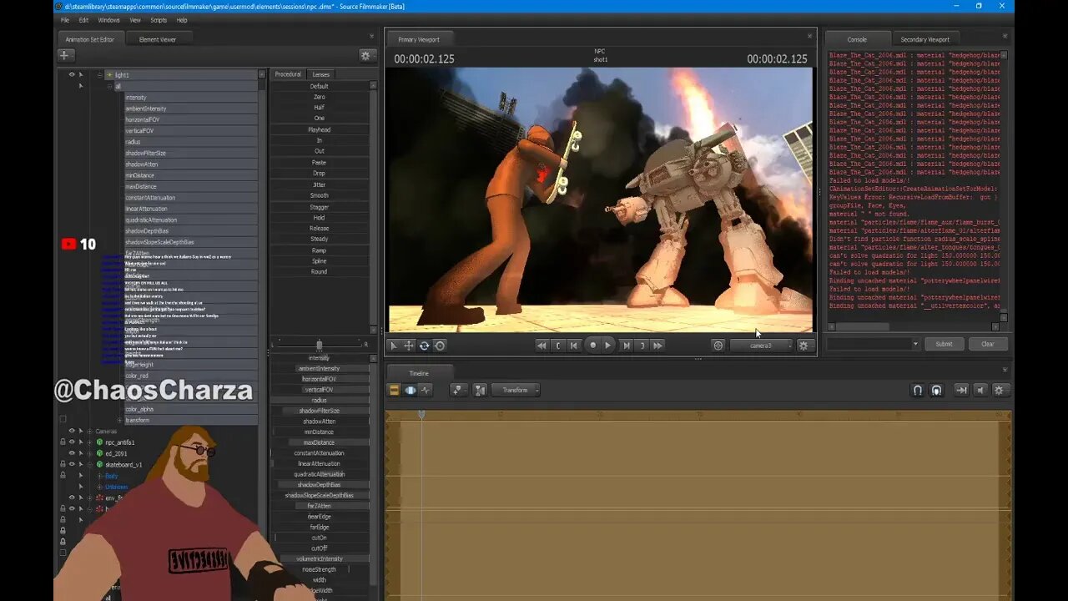Expand the Cameras tree node
The image size is (1068, 601).
pos(89,432)
